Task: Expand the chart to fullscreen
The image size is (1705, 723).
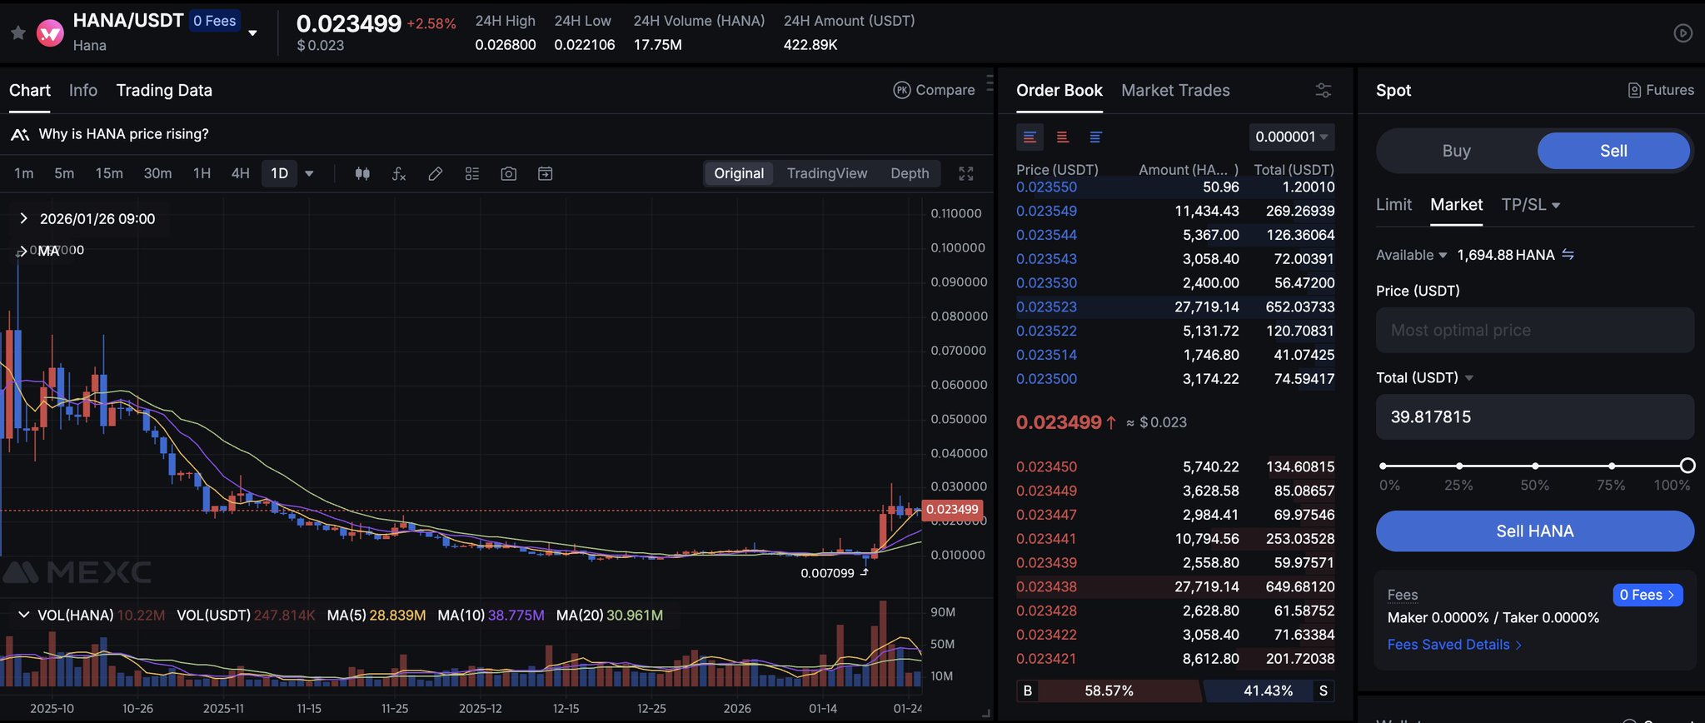Action: point(966,173)
